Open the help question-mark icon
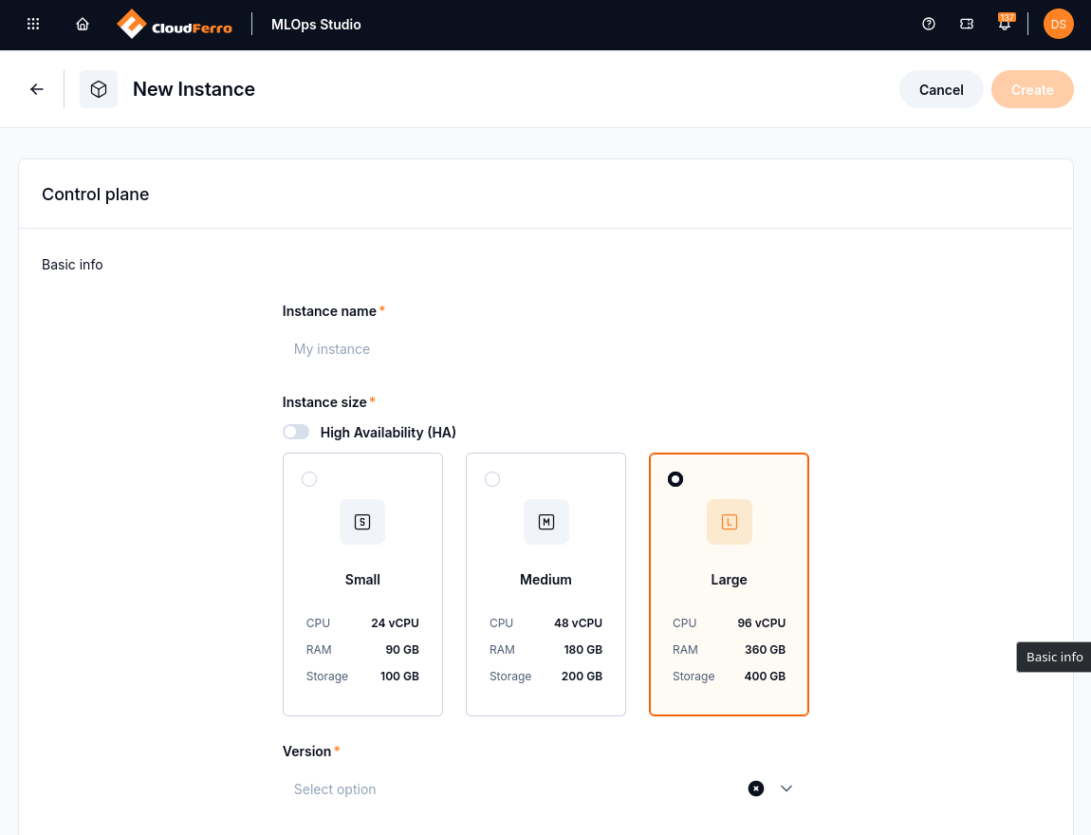Image resolution: width=1091 pixels, height=835 pixels. coord(928,25)
